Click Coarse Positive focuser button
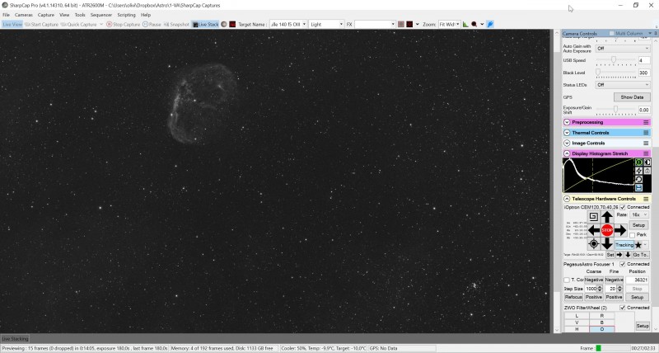The width and height of the screenshot is (659, 353). (593, 297)
